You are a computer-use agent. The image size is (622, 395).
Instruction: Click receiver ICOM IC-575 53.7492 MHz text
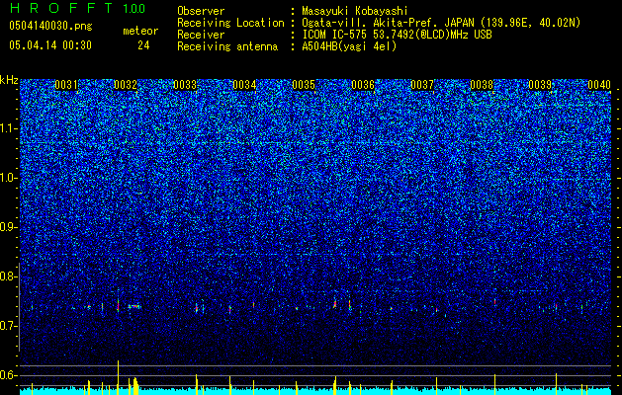[x=397, y=35]
